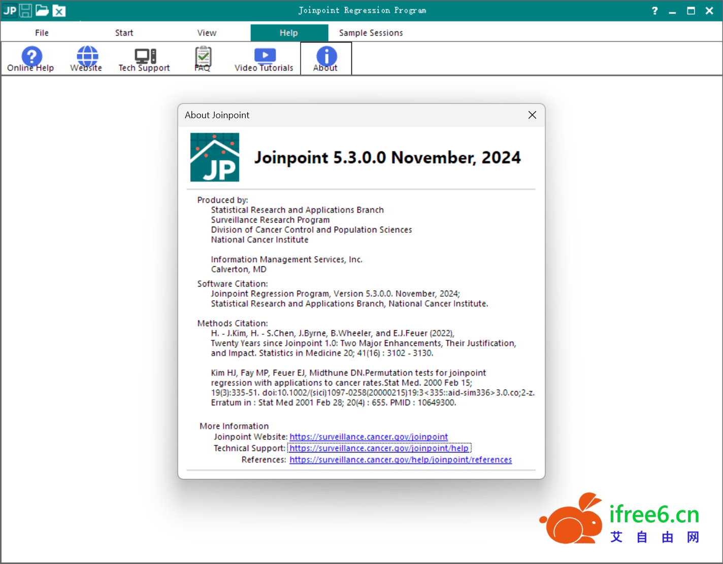Select the Help ribbon tab
723x564 pixels.
289,32
